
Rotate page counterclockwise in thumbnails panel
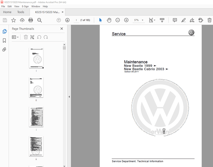click(39, 37)
